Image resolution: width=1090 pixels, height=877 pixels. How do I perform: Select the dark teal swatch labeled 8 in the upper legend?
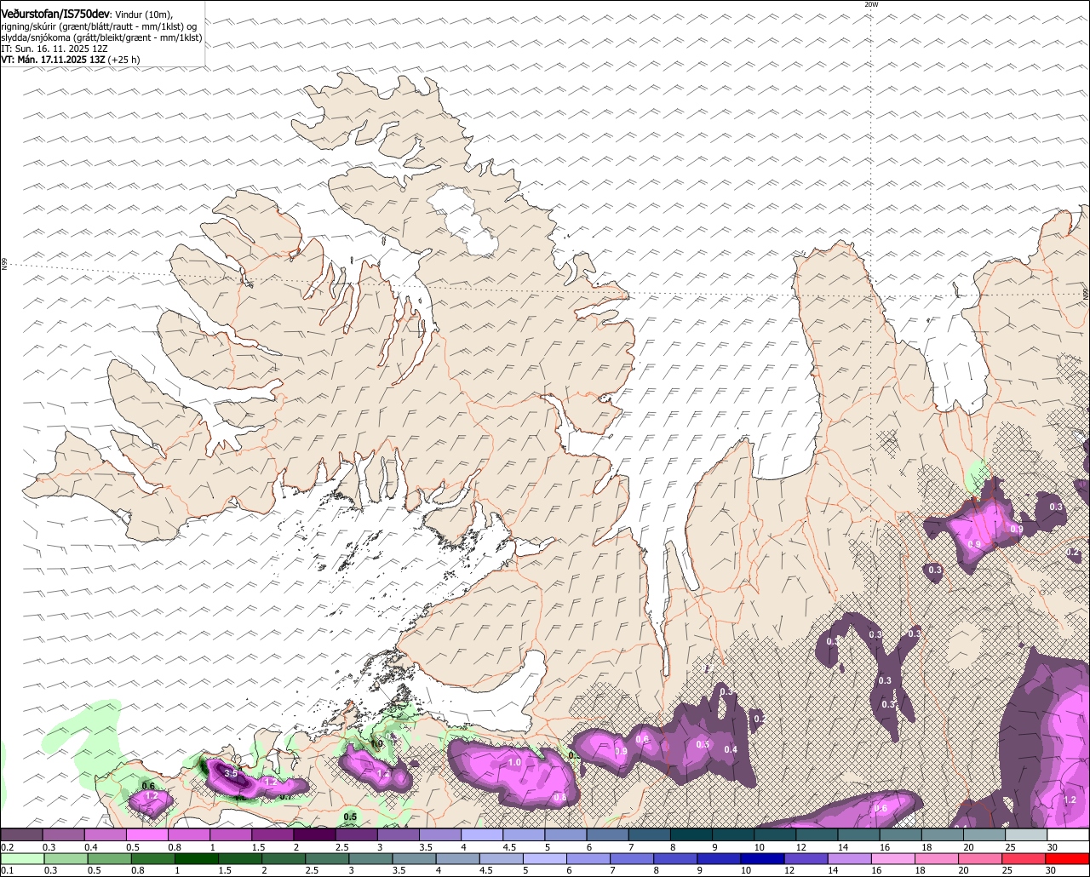pos(691,835)
